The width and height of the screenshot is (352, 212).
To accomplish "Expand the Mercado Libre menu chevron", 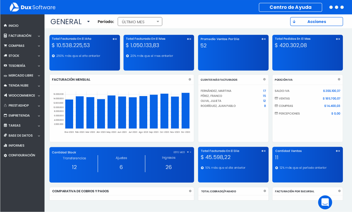I will pos(39,76).
